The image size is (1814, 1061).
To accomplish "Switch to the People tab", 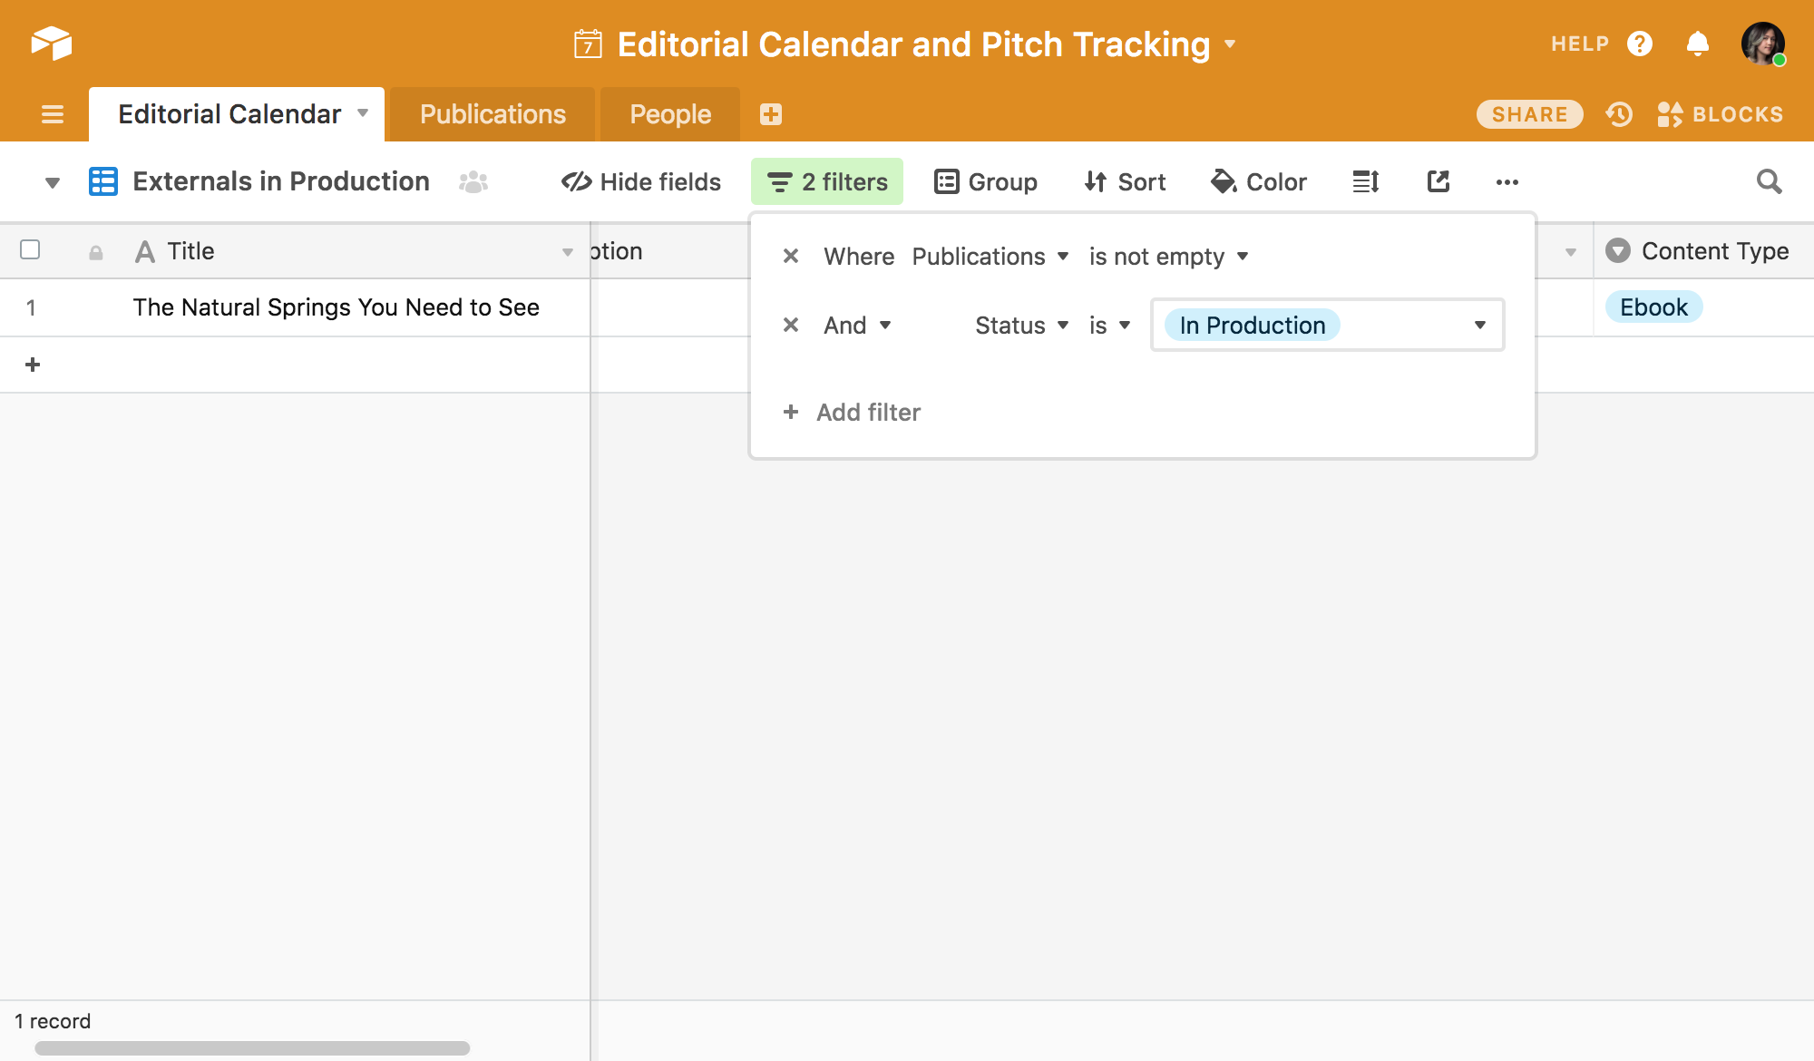I will pos(670,114).
